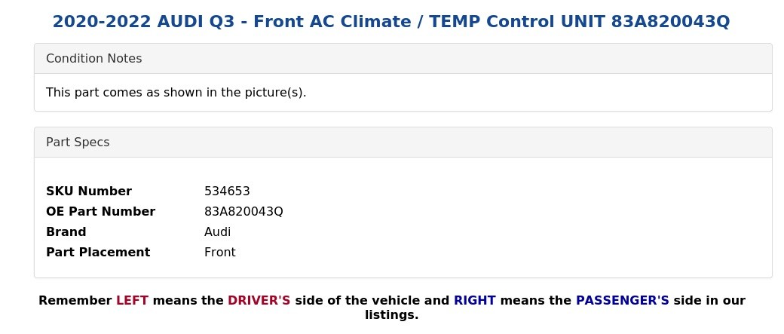Select the SKU Number label
This screenshot has width=784, height=334.
click(89, 191)
